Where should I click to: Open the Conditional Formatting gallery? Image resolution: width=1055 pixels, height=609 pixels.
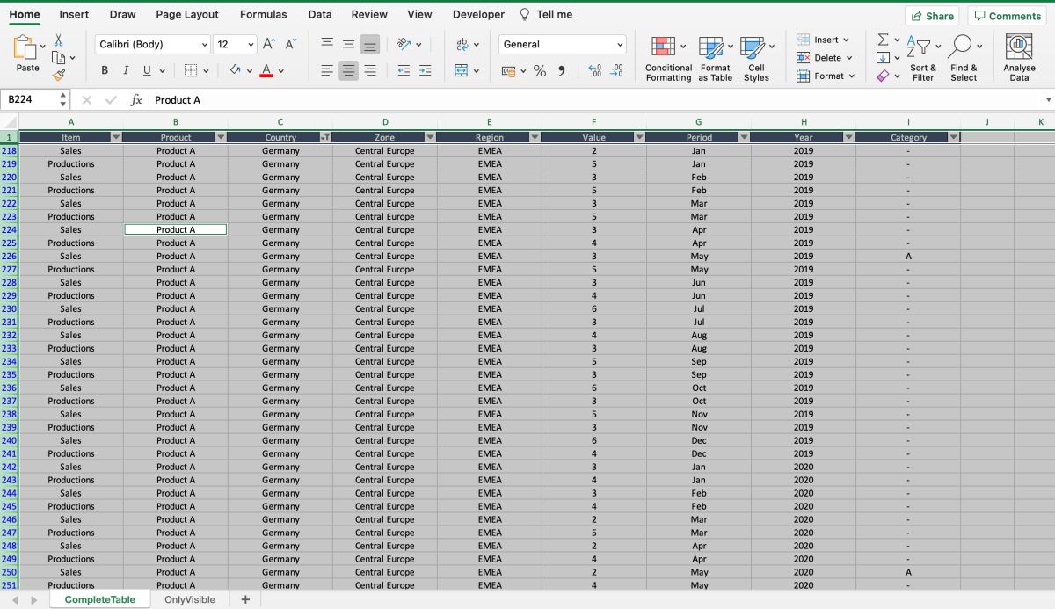(x=667, y=56)
